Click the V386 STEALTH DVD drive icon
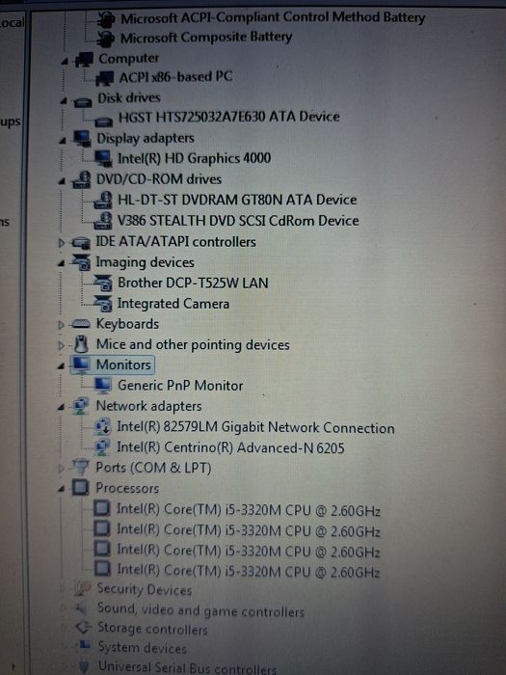 pos(103,221)
